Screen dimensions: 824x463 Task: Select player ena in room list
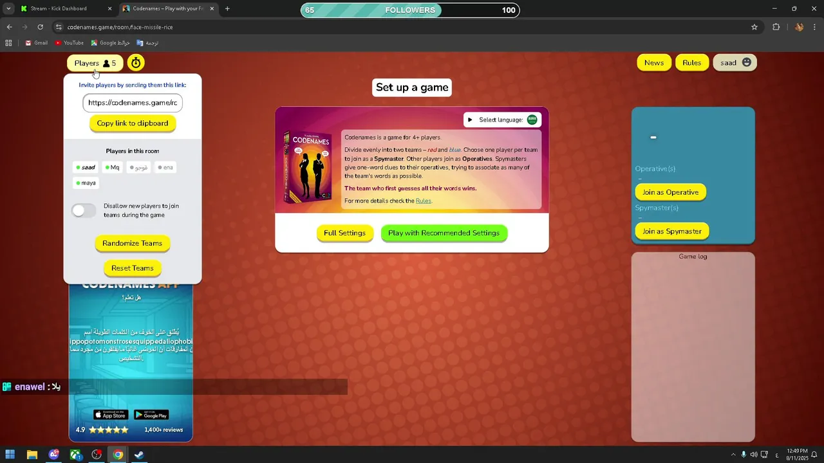click(165, 167)
